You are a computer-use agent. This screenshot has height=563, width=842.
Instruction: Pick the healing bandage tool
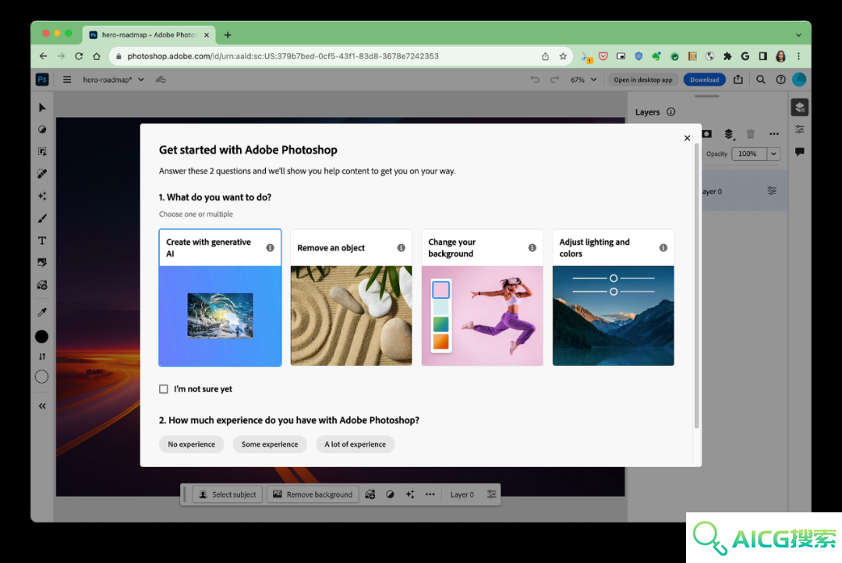(x=42, y=174)
